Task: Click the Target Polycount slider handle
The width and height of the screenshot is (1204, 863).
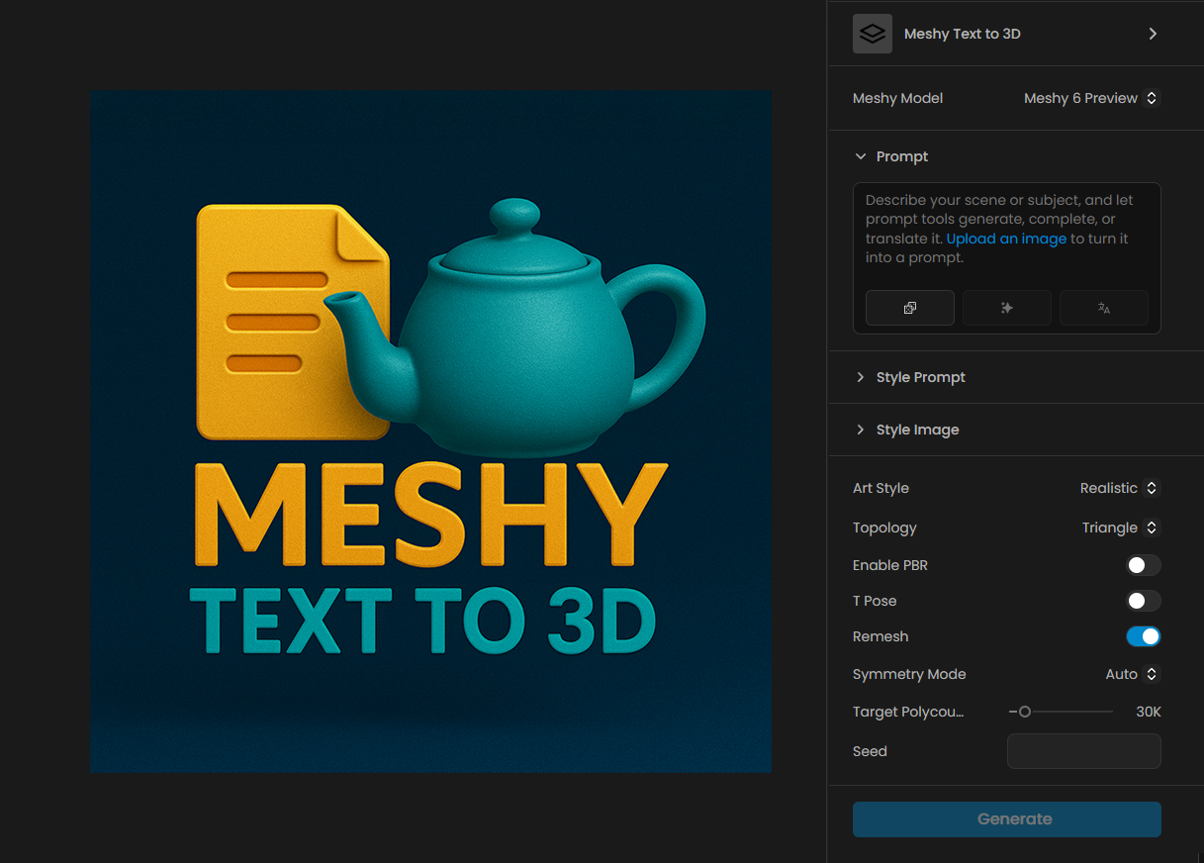Action: coord(1025,712)
